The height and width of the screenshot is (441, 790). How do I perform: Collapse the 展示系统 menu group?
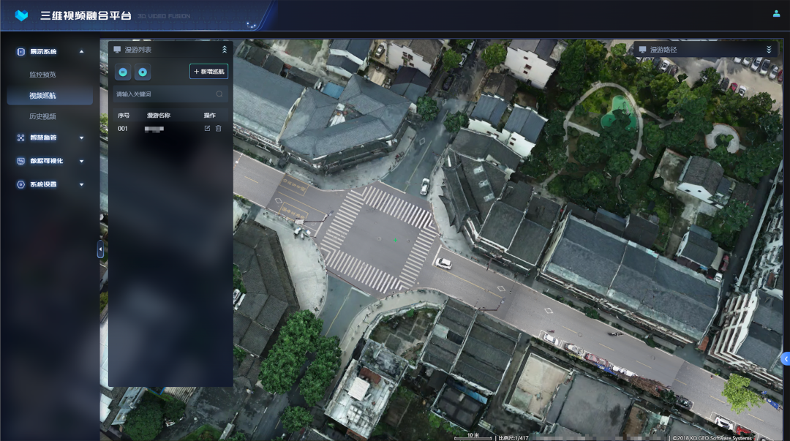(x=81, y=52)
